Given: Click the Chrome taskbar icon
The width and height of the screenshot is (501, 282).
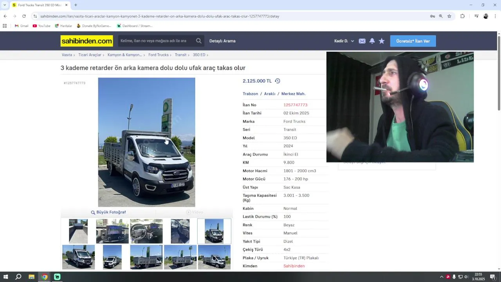Looking at the screenshot, I should (x=45, y=277).
